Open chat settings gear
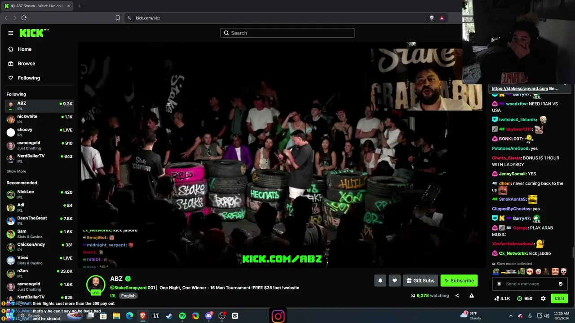The height and width of the screenshot is (323, 575). [x=543, y=298]
